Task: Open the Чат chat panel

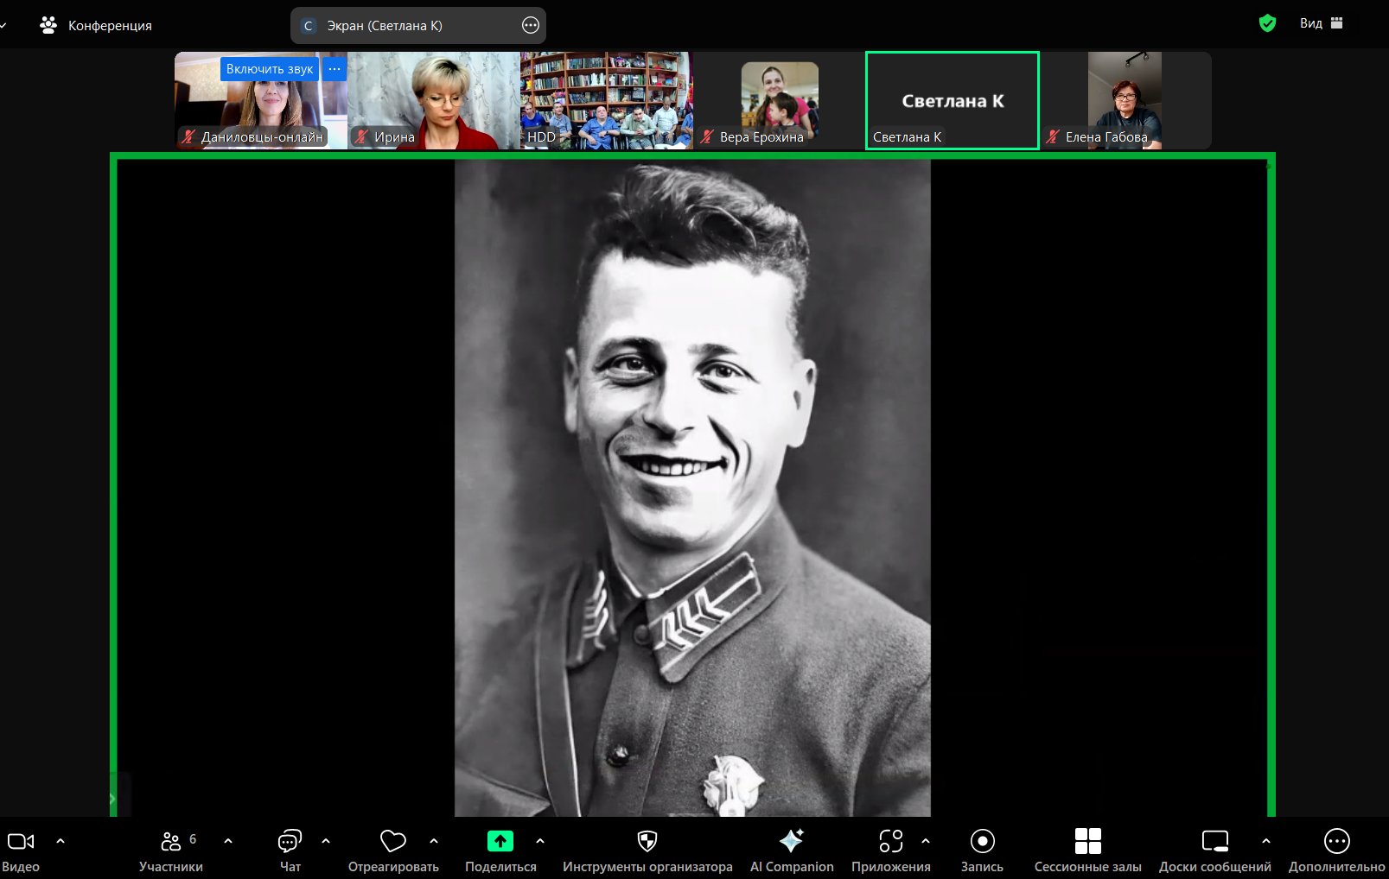Action: [x=290, y=842]
